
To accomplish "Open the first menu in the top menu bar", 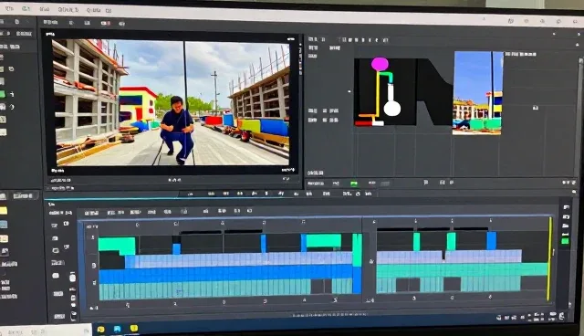I will pyautogui.click(x=9, y=8).
